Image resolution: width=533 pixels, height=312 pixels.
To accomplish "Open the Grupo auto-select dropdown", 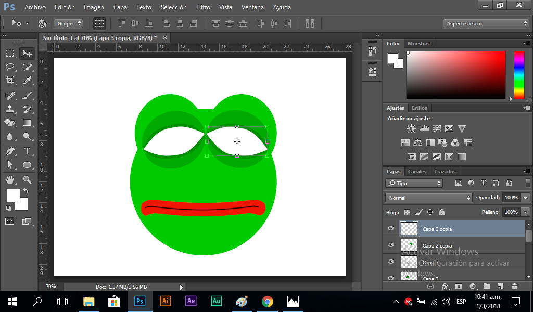I will [x=68, y=23].
